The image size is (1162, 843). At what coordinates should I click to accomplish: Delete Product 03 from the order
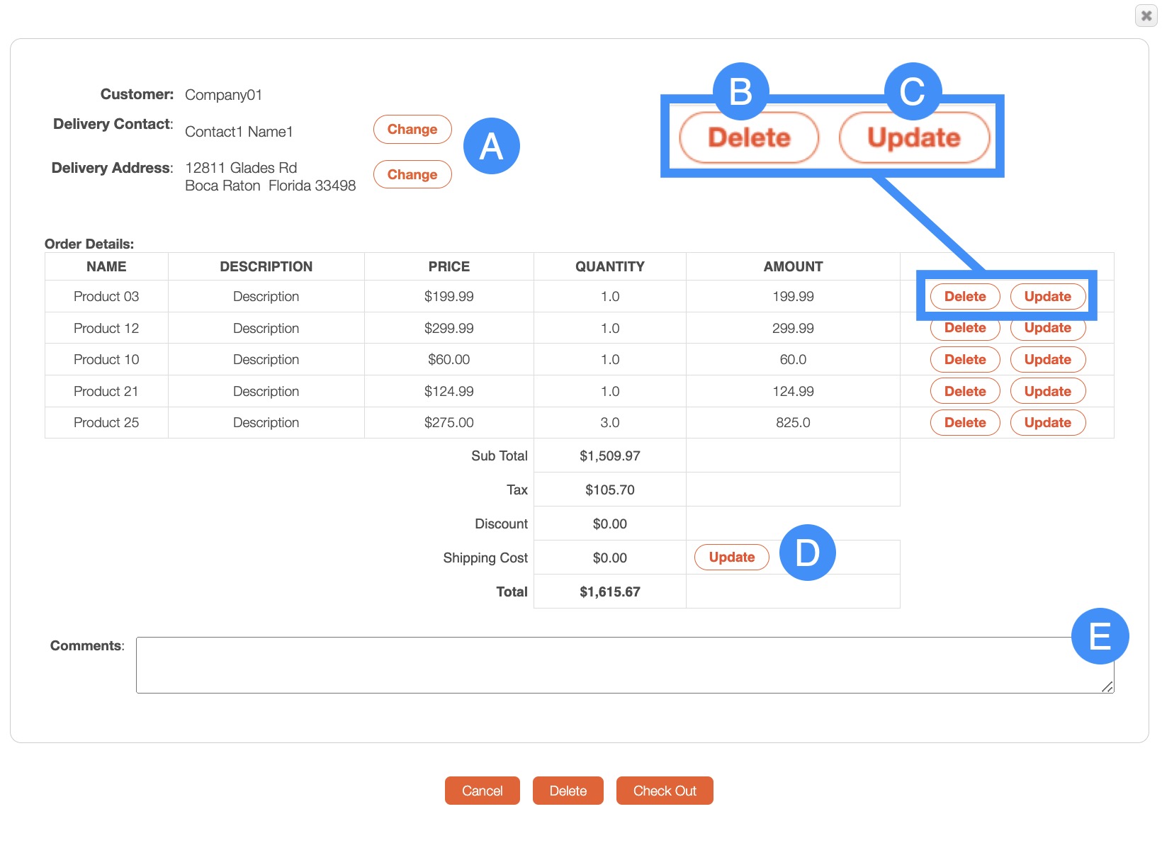click(964, 297)
